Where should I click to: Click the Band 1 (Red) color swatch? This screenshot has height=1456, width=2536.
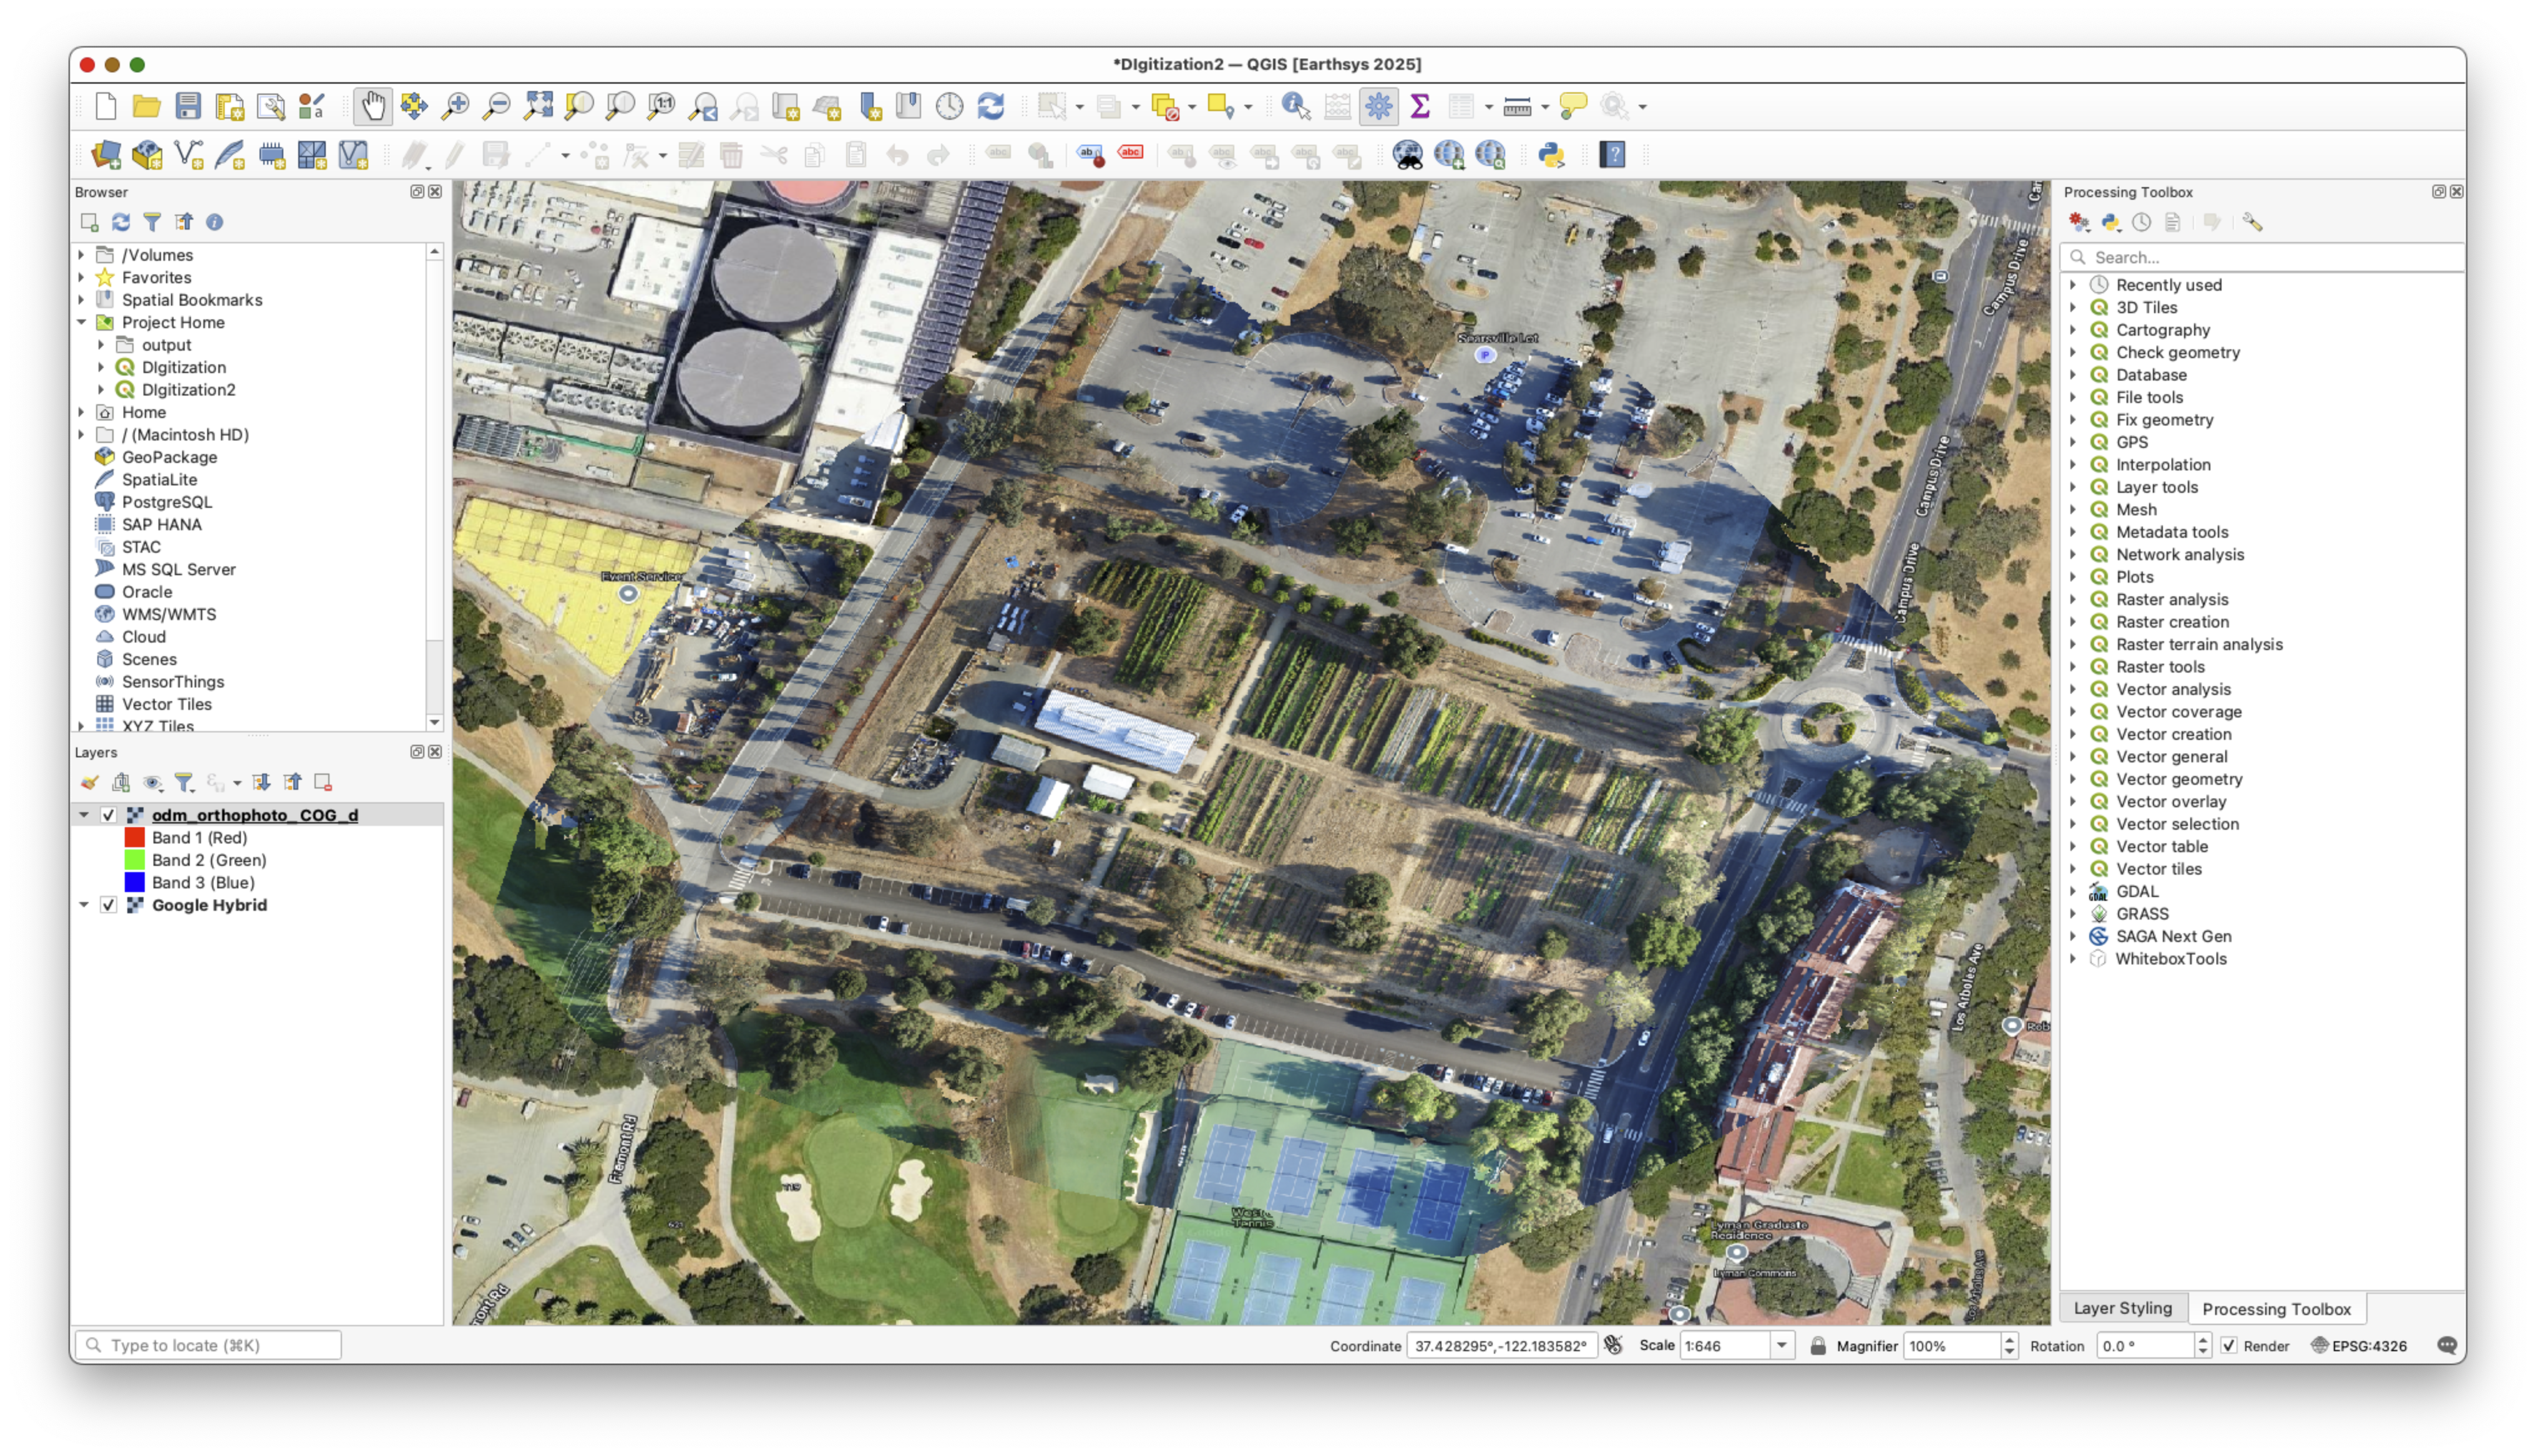tap(134, 838)
